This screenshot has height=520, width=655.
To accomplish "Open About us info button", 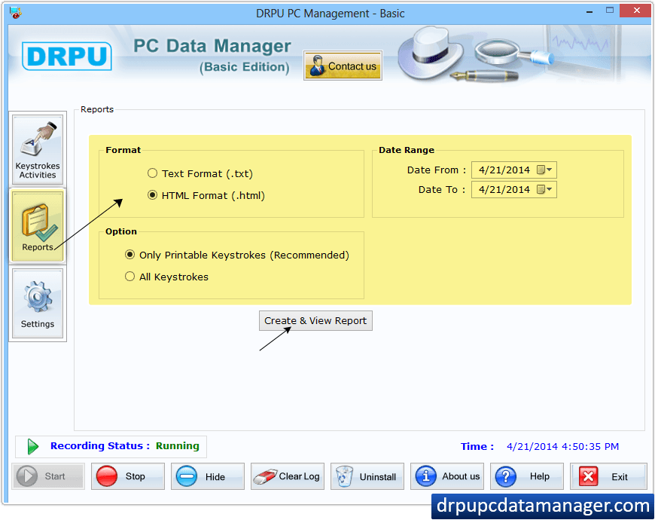I will coord(447,476).
